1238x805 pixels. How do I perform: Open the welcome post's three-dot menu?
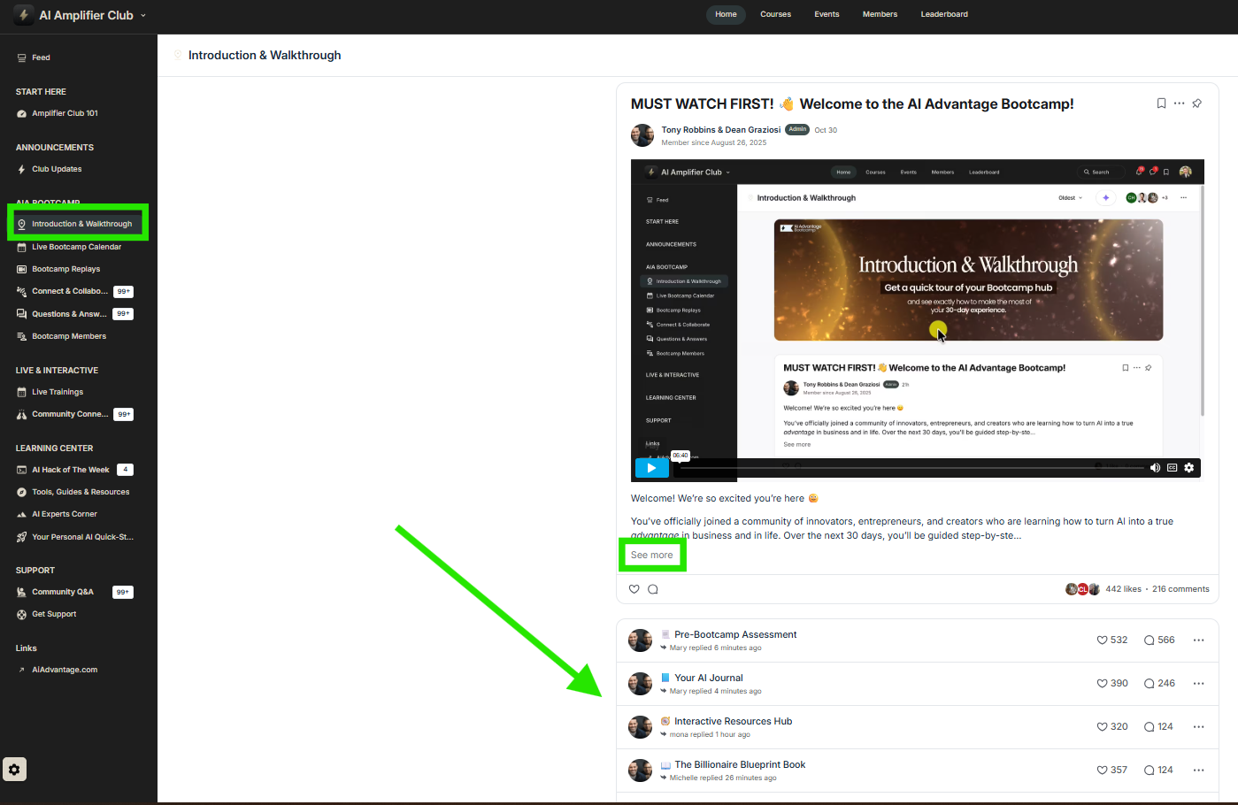tap(1179, 103)
